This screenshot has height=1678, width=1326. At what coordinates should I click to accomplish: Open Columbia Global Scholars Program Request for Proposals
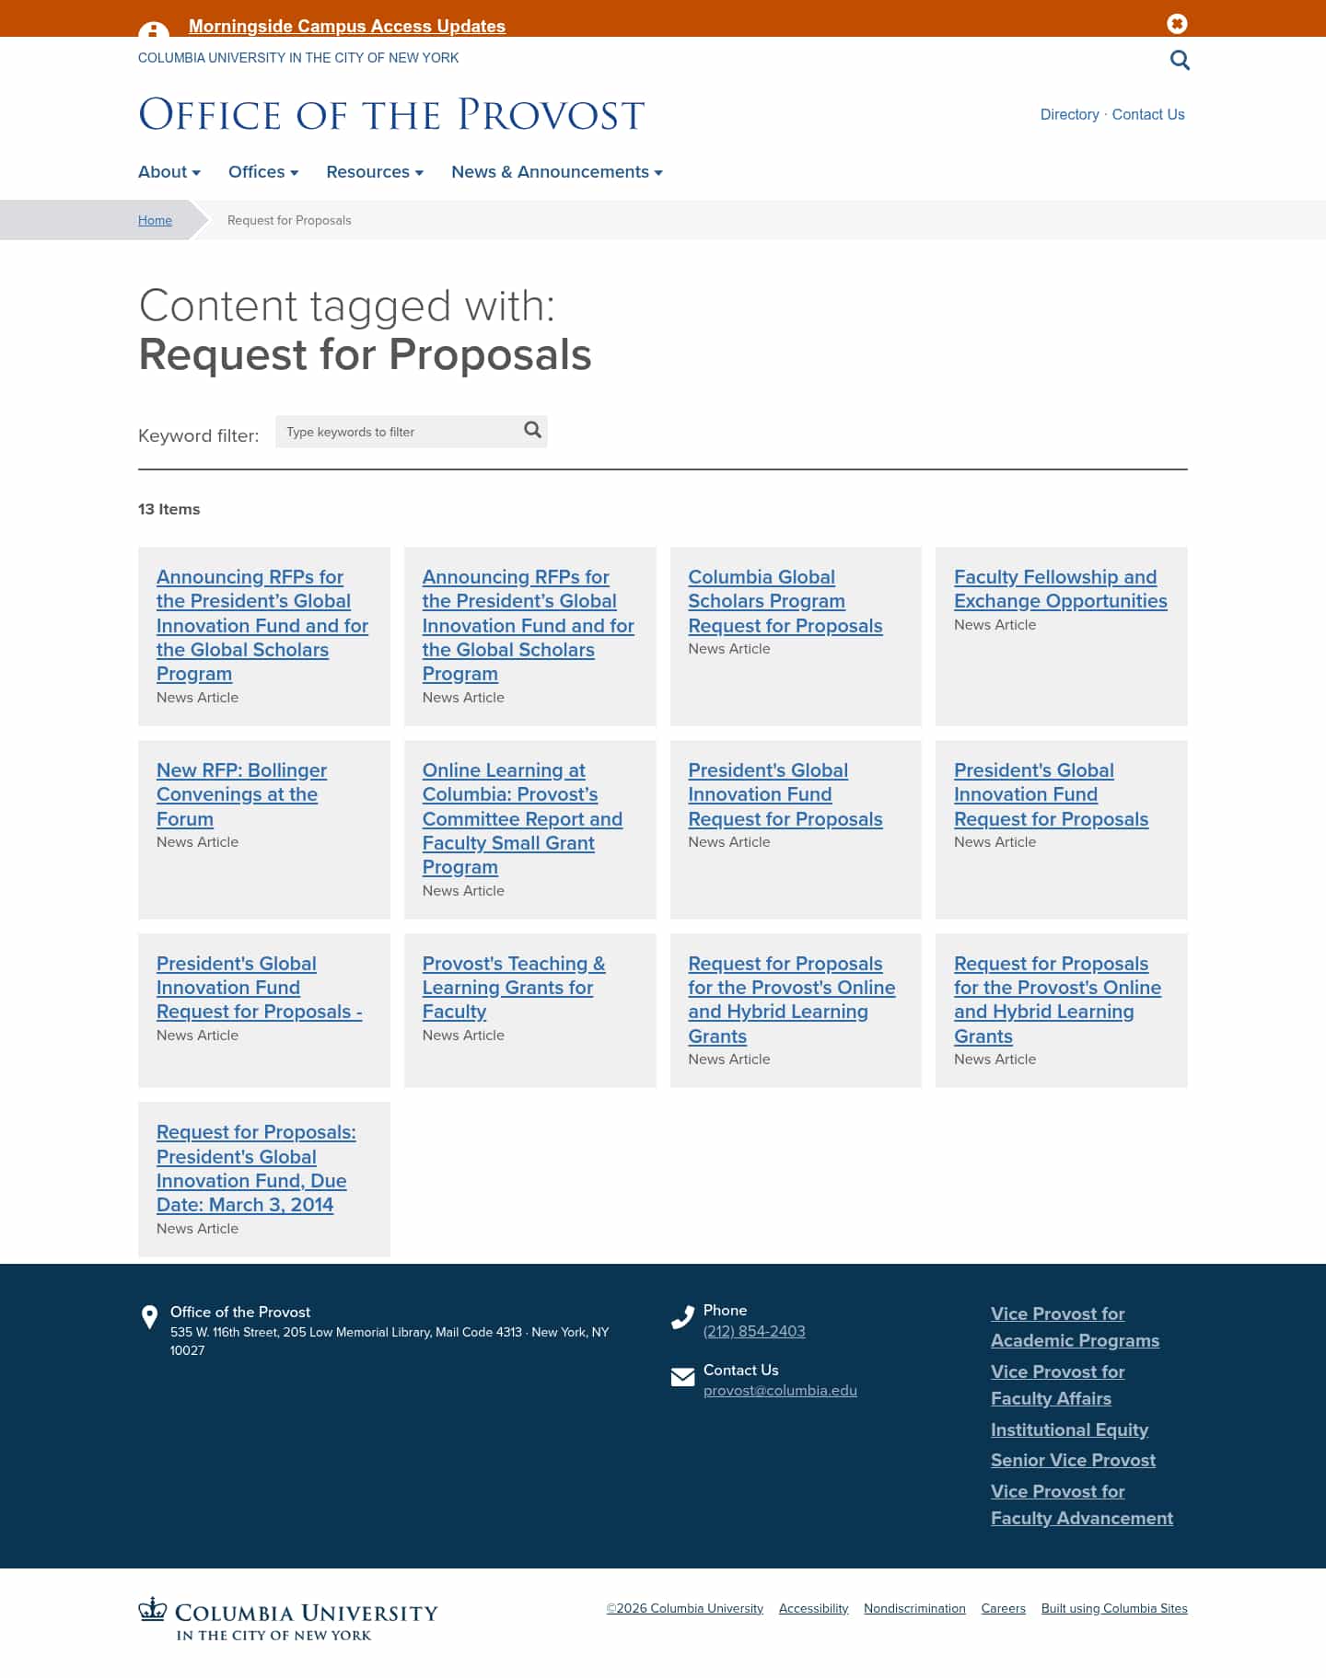pos(785,601)
